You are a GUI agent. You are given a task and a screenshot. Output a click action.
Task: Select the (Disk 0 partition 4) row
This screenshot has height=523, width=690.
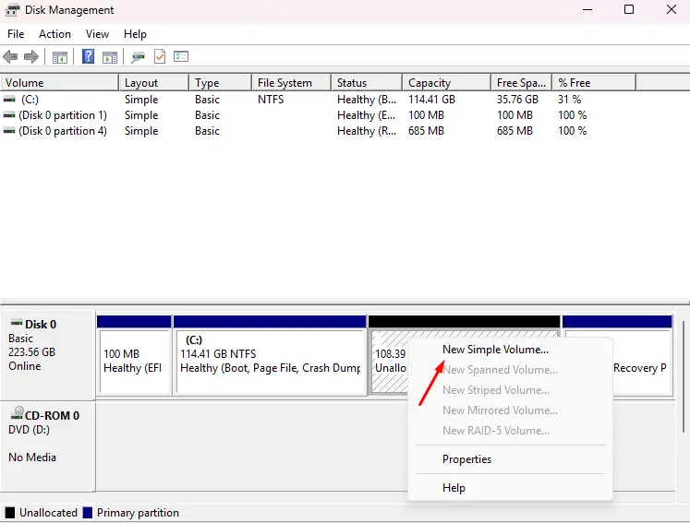pos(318,131)
